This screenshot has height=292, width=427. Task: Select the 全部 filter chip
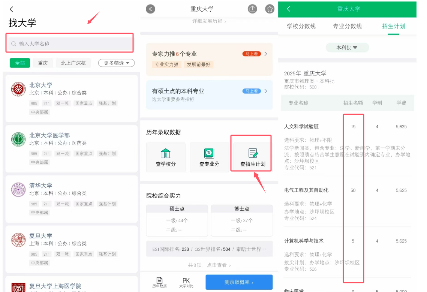[19, 63]
